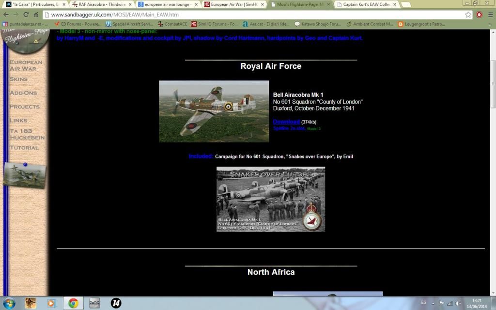
Task: Switch to the "la Caixa" Particulares tab
Action: pos(35,4)
